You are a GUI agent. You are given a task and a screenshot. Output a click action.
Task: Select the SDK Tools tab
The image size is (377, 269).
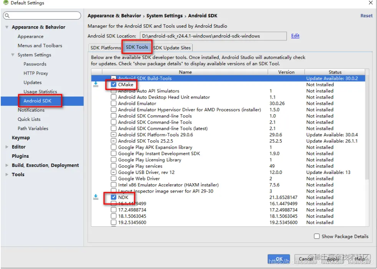[x=137, y=47]
